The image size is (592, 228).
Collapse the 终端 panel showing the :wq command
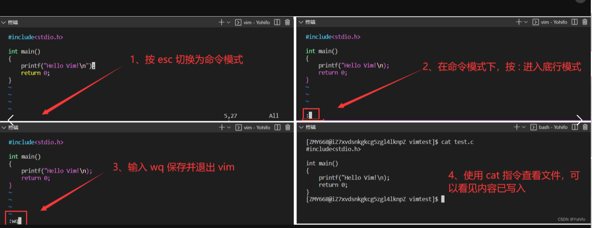tap(3, 128)
